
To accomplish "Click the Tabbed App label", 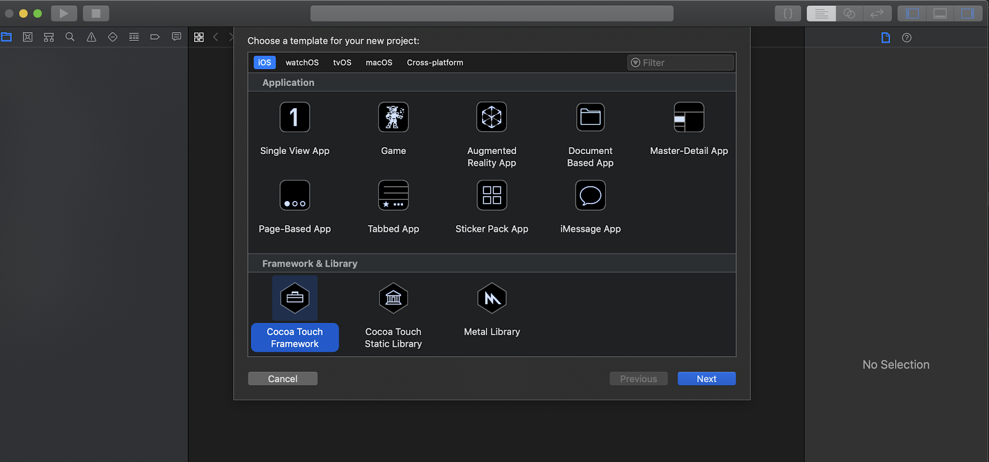I will pyautogui.click(x=393, y=229).
